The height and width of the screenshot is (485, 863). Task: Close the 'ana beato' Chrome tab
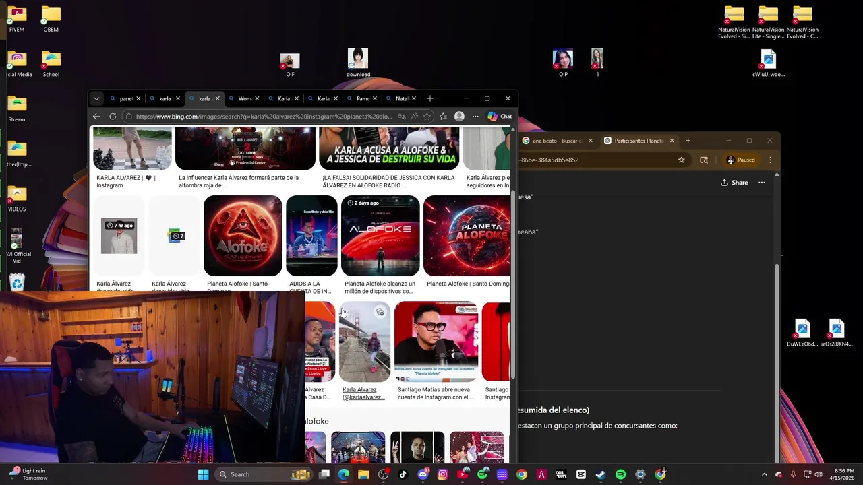pyautogui.click(x=591, y=141)
